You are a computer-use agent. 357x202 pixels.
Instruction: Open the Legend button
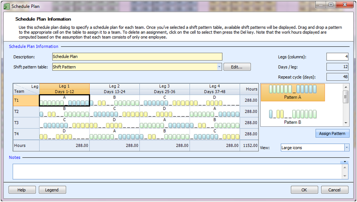52,190
